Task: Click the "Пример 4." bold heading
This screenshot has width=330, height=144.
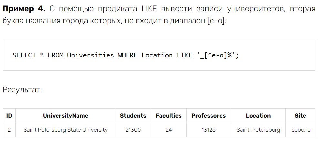Action: pos(24,9)
